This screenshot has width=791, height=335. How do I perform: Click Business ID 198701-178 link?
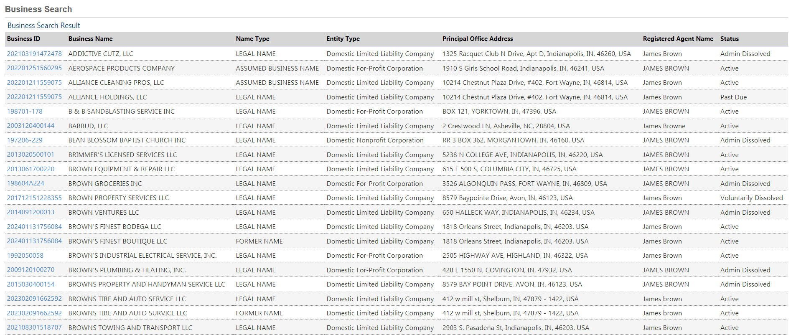(25, 112)
